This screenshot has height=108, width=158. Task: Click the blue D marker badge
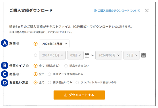pyautogui.click(x=5, y=83)
